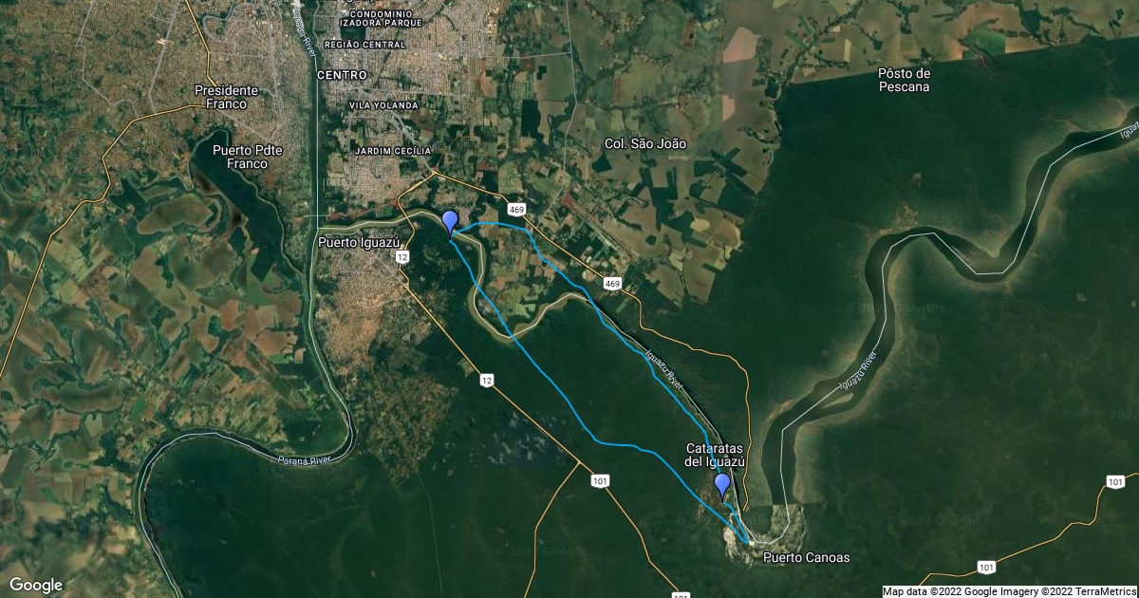Open the Google logo link

tap(36, 585)
